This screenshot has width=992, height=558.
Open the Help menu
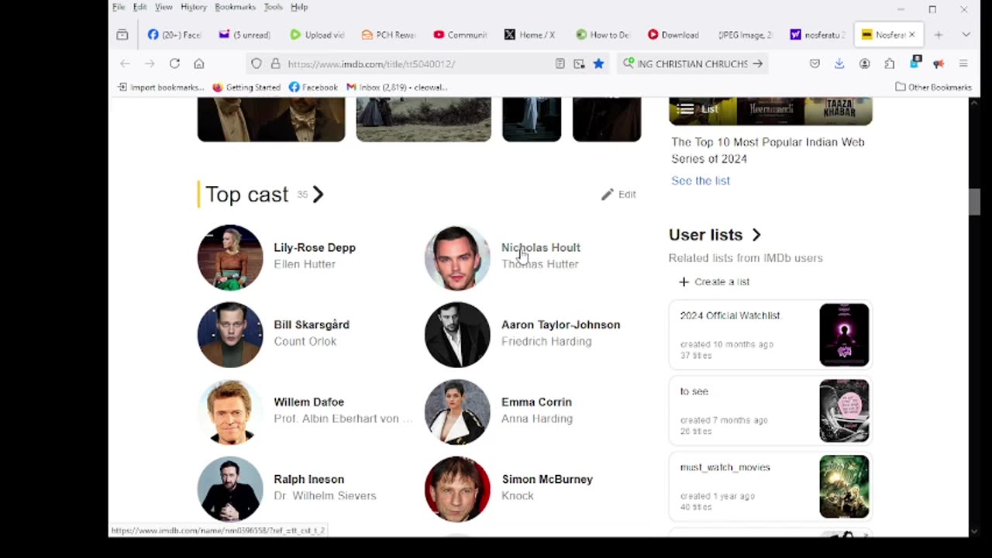pos(299,7)
